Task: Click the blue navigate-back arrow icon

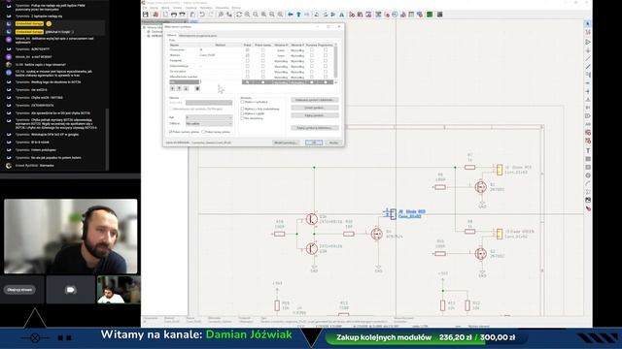Action: (291, 15)
